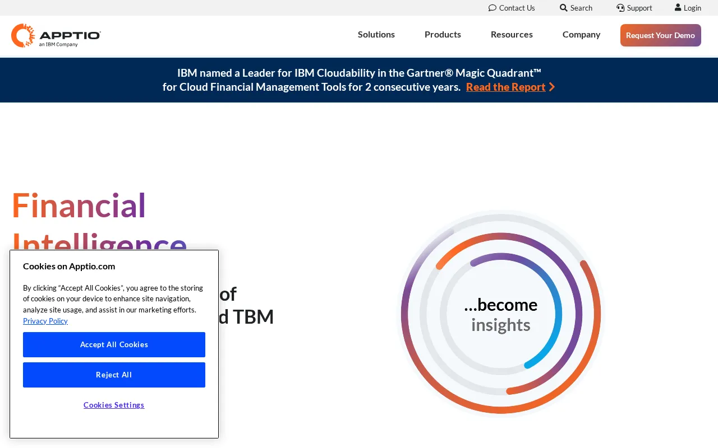Open the Company menu
The height and width of the screenshot is (448, 718).
[x=581, y=35]
